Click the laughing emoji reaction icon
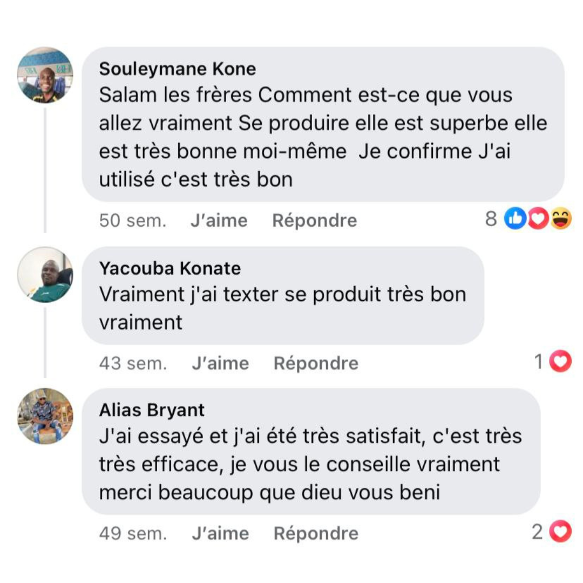Image resolution: width=583 pixels, height=583 pixels. pos(561,220)
